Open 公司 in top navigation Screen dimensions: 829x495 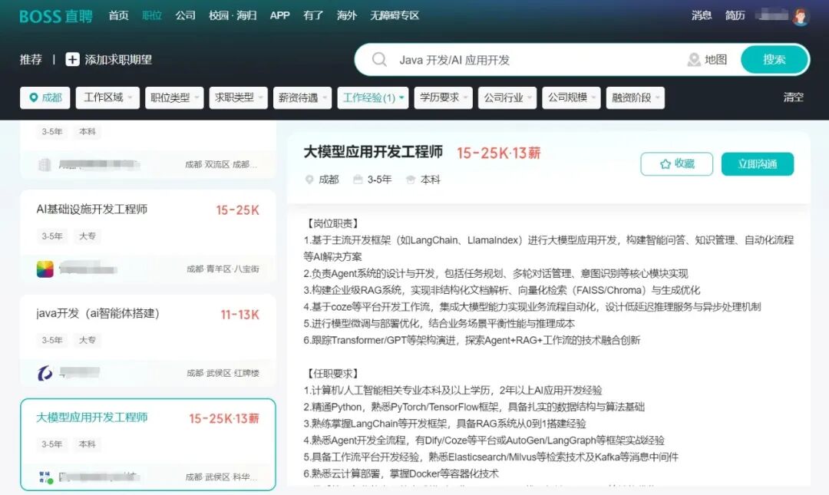coord(185,15)
